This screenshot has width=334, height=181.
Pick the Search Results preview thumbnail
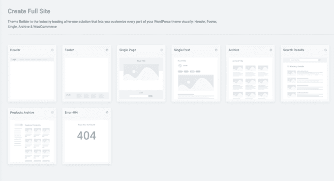(305, 78)
